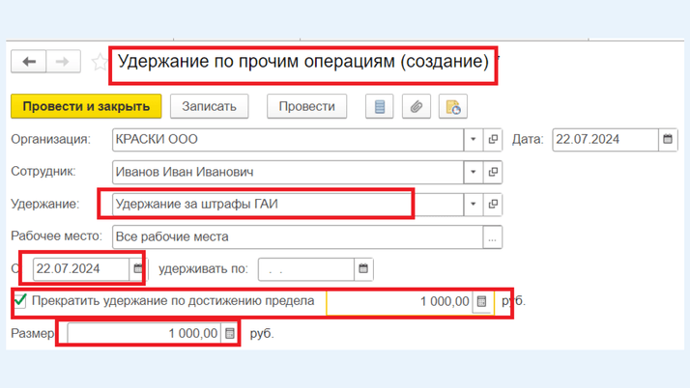Open attached files paperclip icon

coord(417,106)
